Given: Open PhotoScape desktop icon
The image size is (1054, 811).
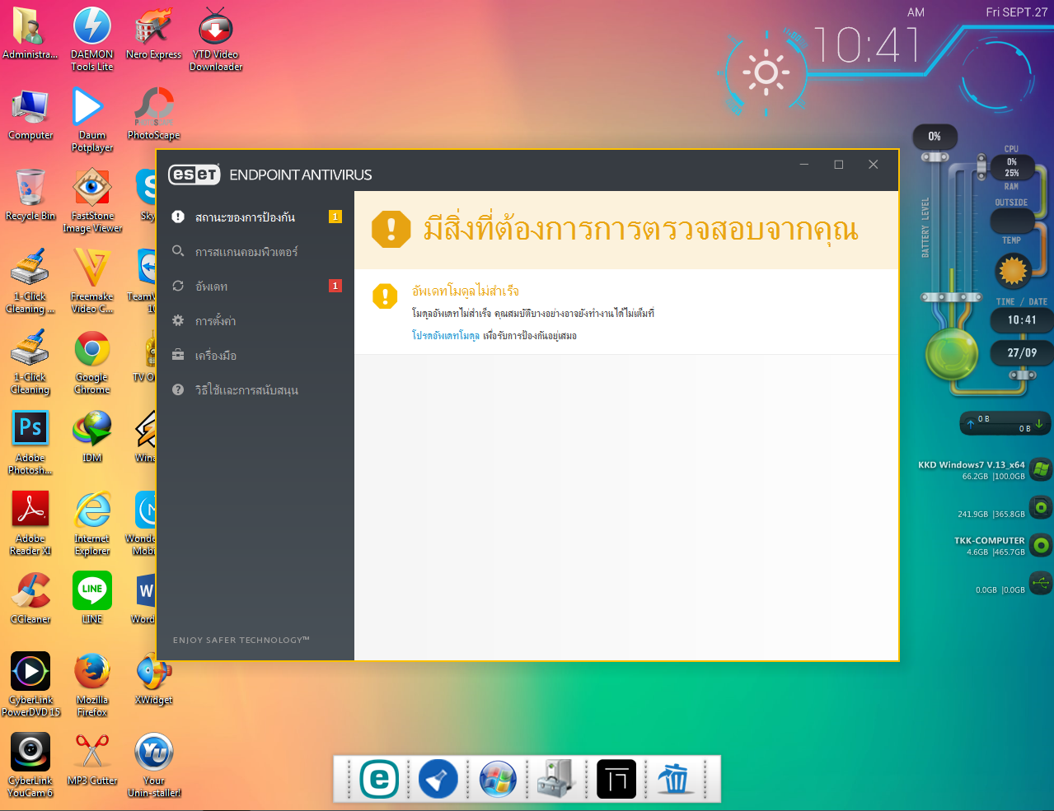Looking at the screenshot, I should tap(154, 114).
